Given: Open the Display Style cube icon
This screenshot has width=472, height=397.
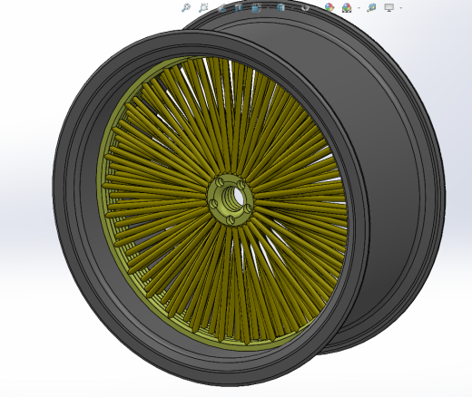Looking at the screenshot, I should coord(281,7).
